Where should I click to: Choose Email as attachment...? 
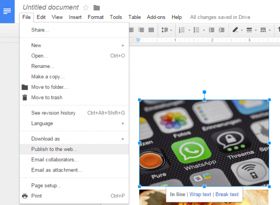click(x=74, y=170)
